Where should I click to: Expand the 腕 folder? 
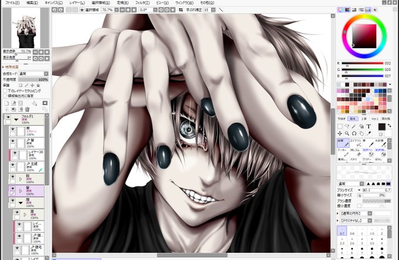(21, 179)
